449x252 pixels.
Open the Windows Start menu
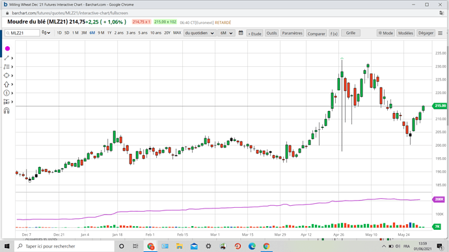pos(7,246)
